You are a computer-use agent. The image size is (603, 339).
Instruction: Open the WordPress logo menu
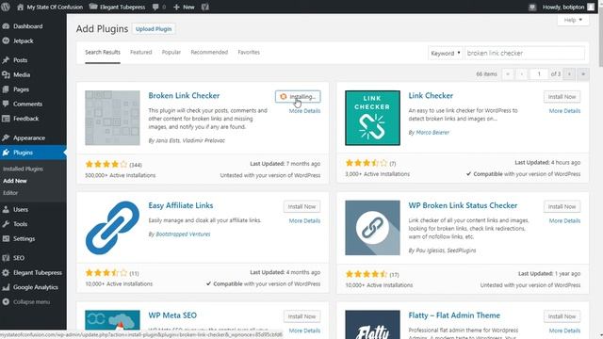pyautogui.click(x=6, y=7)
